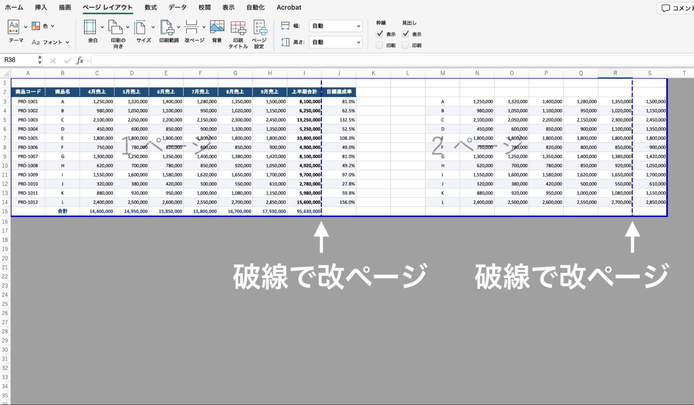Click total cell 95,630,000

[x=304, y=211]
